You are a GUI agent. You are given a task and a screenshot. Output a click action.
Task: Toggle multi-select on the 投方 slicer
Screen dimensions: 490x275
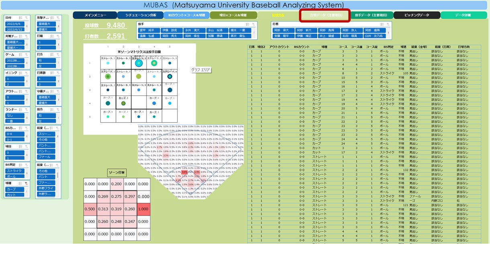[x=52, y=109]
